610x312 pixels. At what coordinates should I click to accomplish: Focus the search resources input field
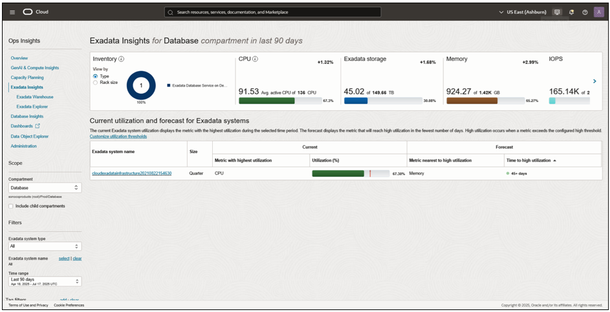(x=273, y=12)
